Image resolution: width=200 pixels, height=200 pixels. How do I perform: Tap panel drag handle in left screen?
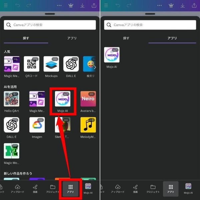click(x=50, y=14)
